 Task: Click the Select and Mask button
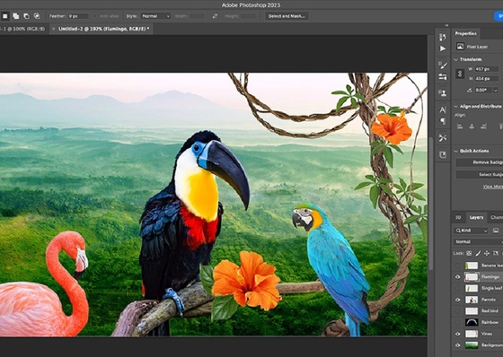(287, 16)
